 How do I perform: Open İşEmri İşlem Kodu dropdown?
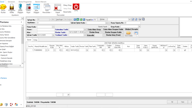(x=106, y=23)
